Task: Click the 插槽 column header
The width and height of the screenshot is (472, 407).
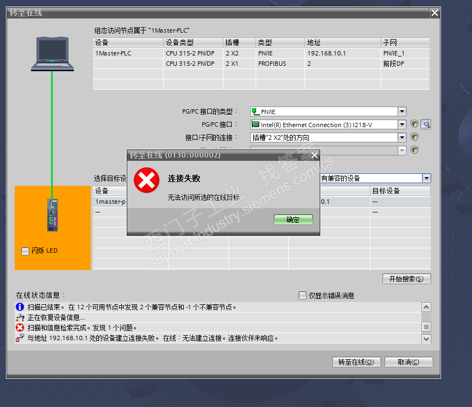Action: tap(240, 42)
